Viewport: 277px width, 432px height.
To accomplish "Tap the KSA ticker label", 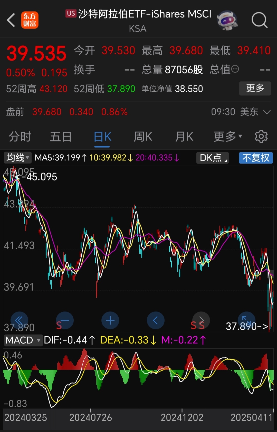I will click(x=138, y=29).
